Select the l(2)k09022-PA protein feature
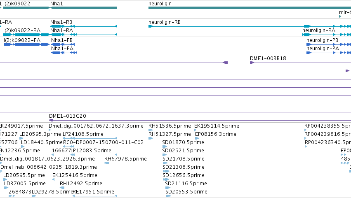Image resolution: width=351 pixels, height=198 pixels. (x=26, y=44)
